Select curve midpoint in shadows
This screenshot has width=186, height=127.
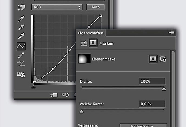coord(53,69)
